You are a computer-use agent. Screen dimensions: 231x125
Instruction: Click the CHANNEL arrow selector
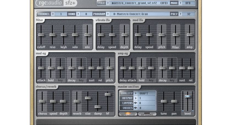point(53,14)
